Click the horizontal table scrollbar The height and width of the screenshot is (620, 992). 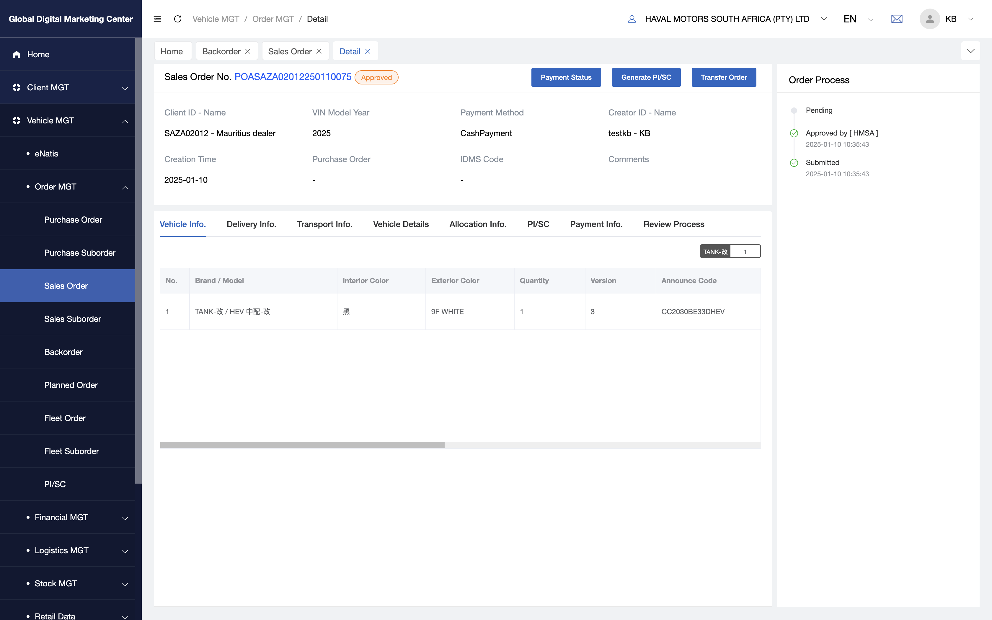point(302,445)
